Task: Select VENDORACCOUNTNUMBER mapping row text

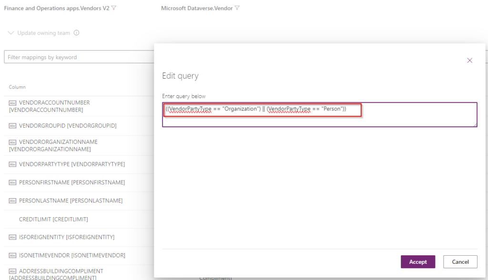Action: tap(49, 106)
